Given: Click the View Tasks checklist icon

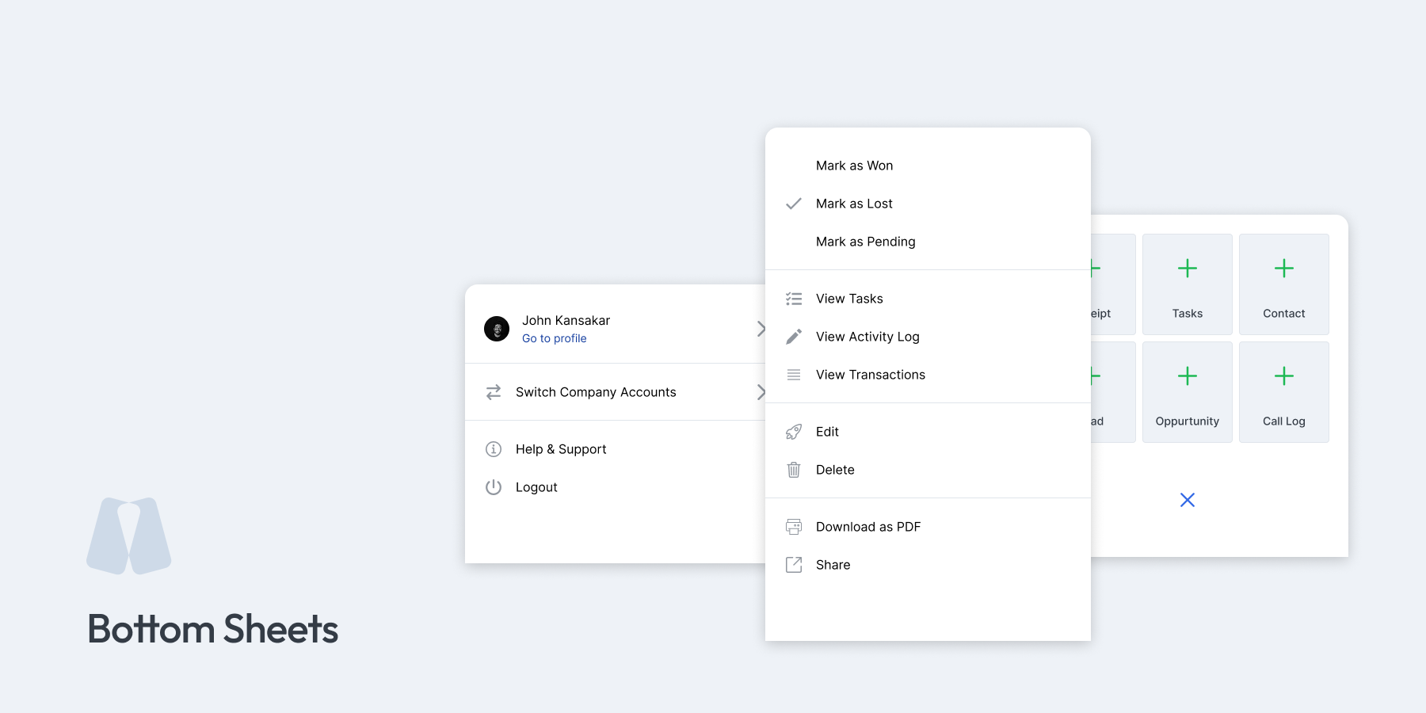Looking at the screenshot, I should pyautogui.click(x=794, y=299).
